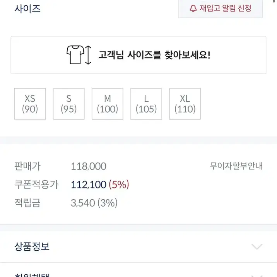
Task: Tap the 재입고 알림 신청 button
Action: [x=221, y=8]
